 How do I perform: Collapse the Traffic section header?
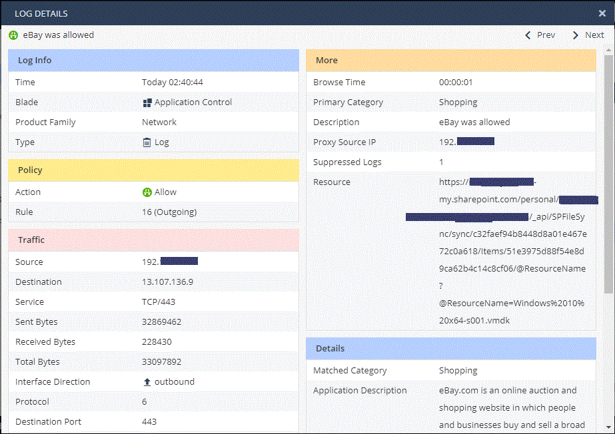tap(153, 240)
